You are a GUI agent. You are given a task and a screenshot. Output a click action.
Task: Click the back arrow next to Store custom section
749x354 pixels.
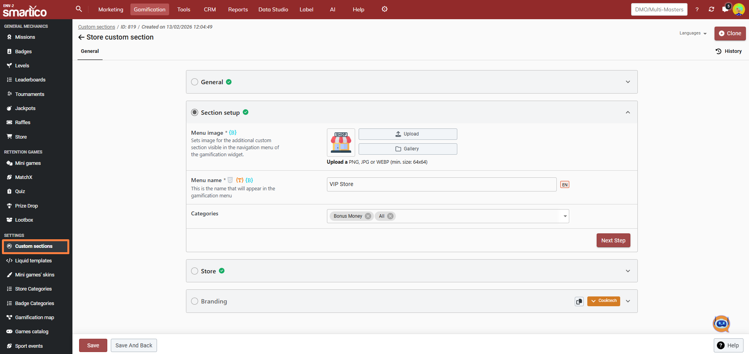[x=81, y=37]
